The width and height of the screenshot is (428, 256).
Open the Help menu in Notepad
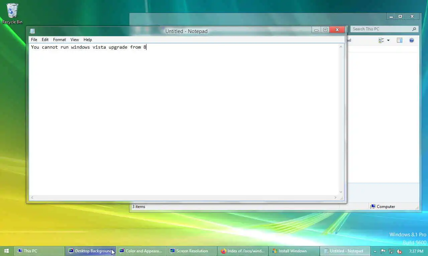pos(88,39)
